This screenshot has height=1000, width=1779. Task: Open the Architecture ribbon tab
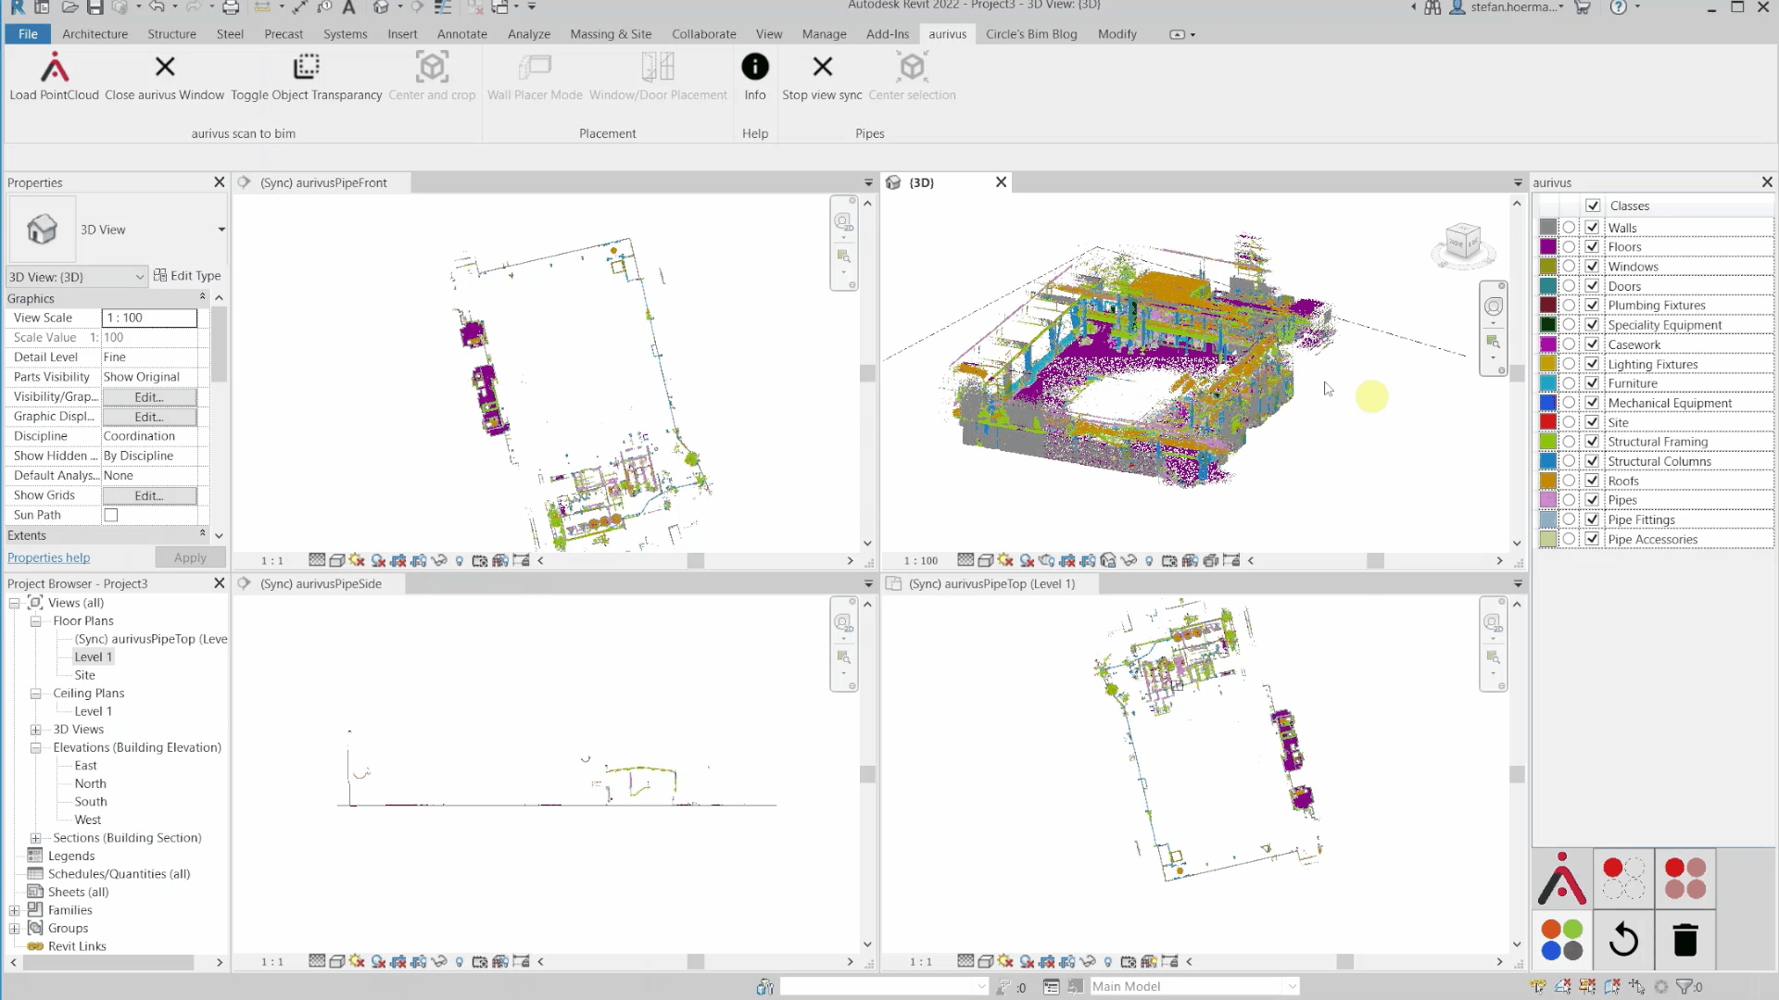tap(95, 33)
